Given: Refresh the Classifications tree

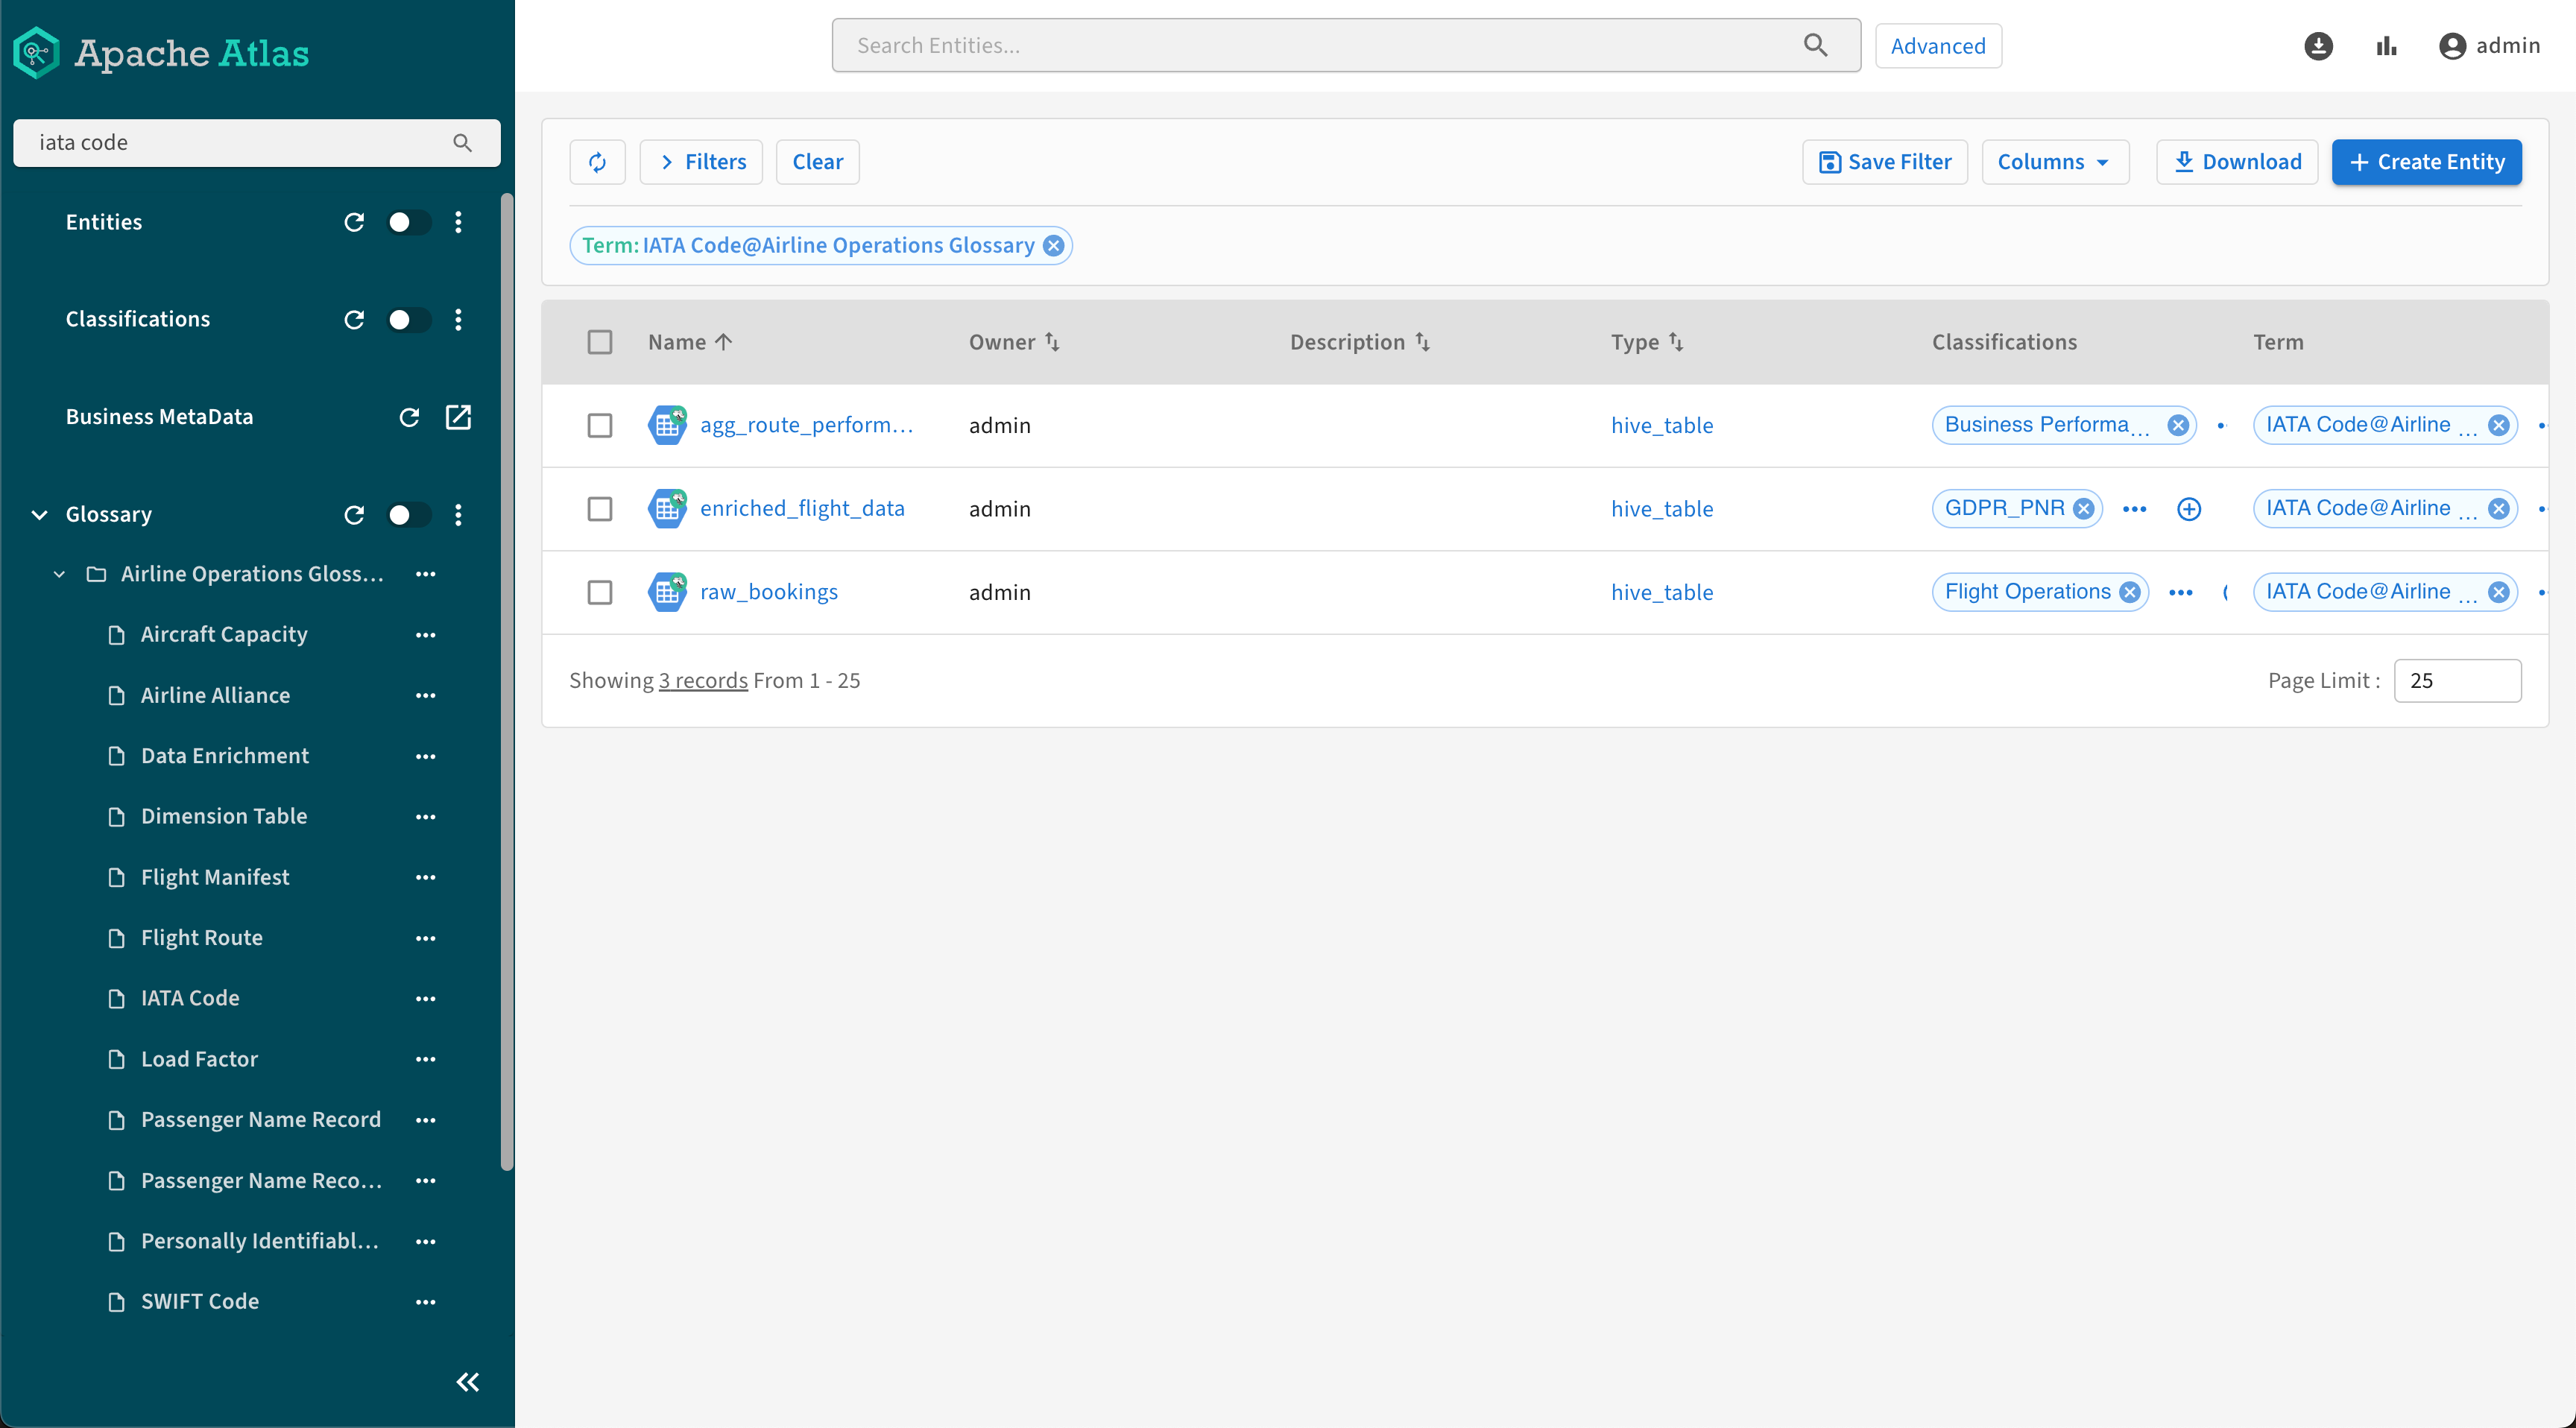Looking at the screenshot, I should pyautogui.click(x=354, y=320).
